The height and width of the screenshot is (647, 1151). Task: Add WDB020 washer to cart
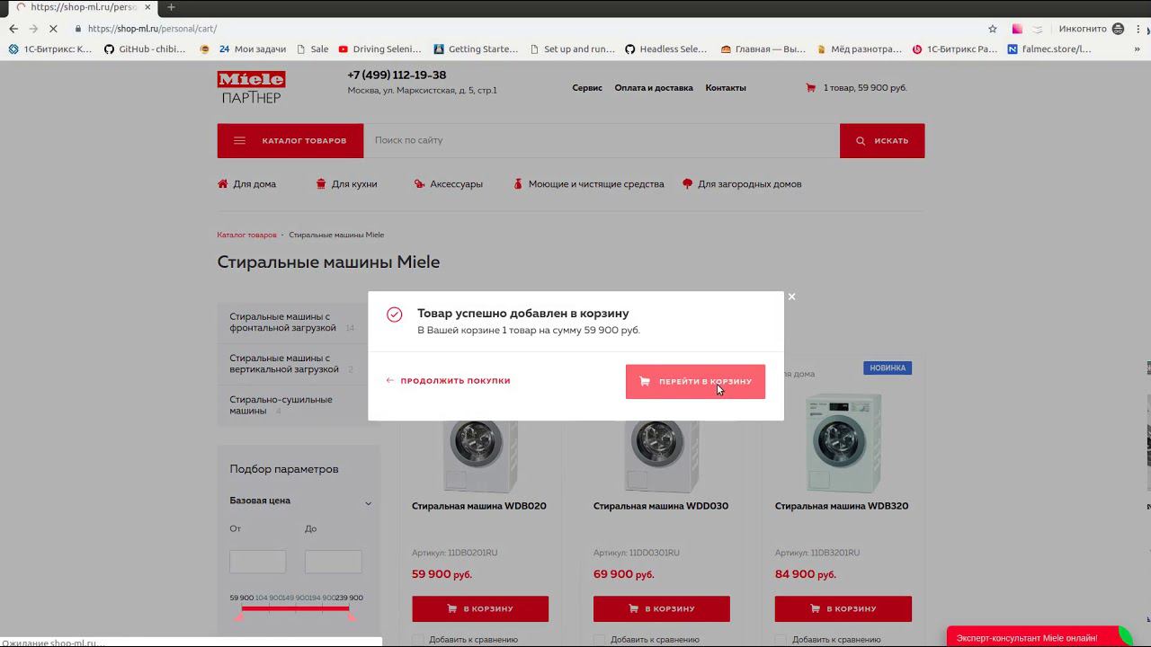click(x=480, y=608)
